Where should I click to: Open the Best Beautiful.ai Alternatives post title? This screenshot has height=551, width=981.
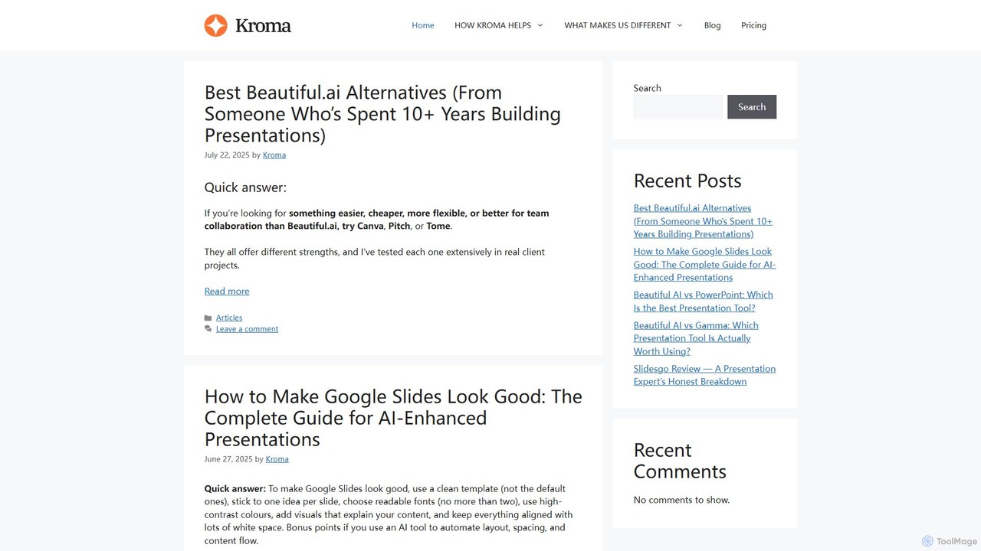(x=382, y=114)
